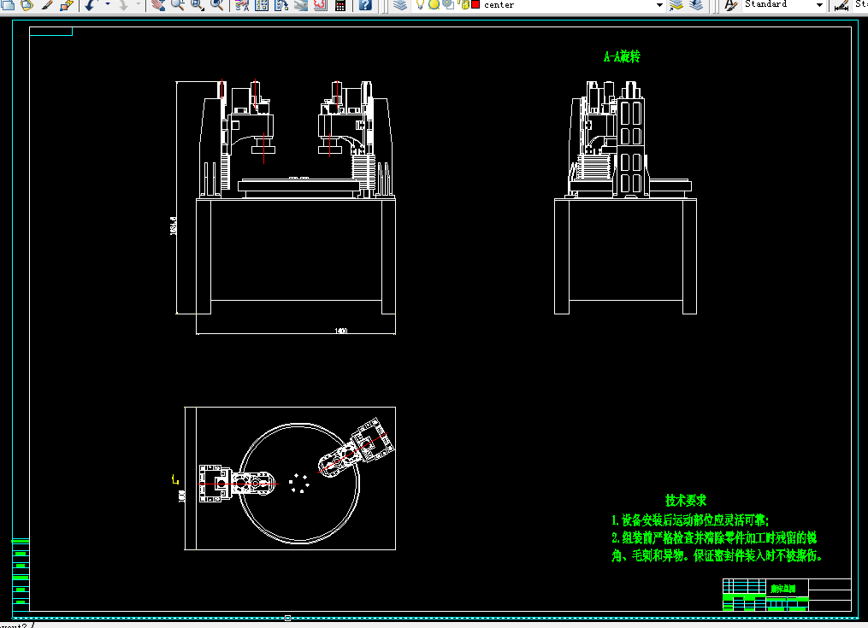Select the 1400 width dimension text
Screen dimensions: 868x628
(x=341, y=331)
